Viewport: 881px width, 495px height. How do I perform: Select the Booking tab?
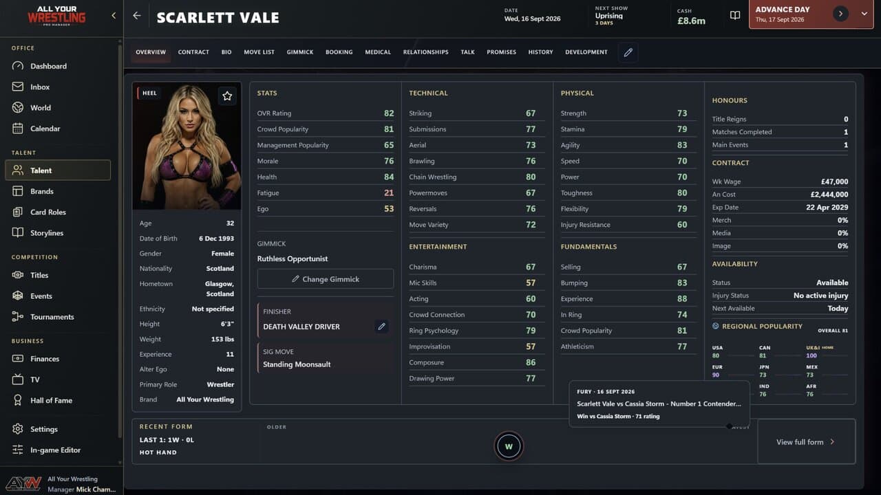[339, 52]
